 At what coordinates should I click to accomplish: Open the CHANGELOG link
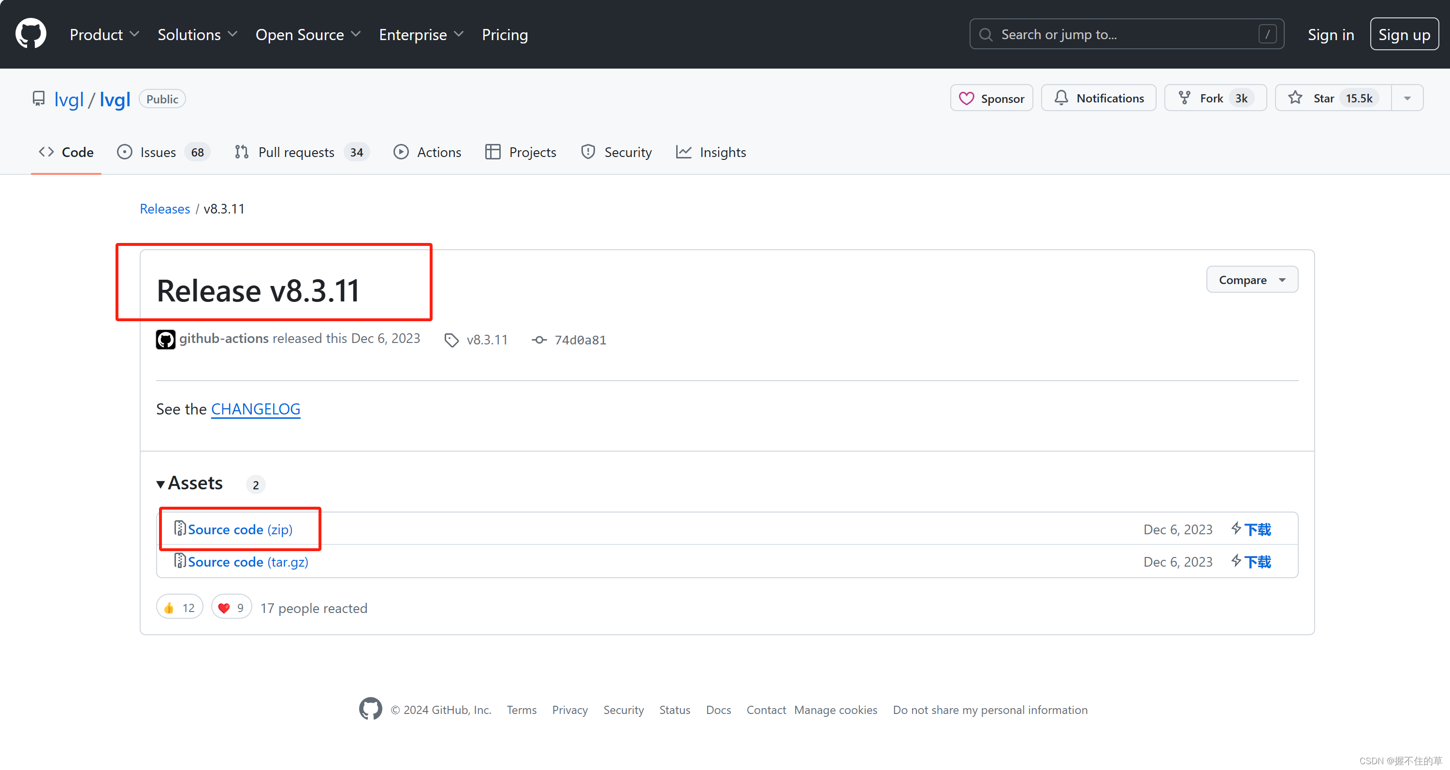(x=256, y=409)
